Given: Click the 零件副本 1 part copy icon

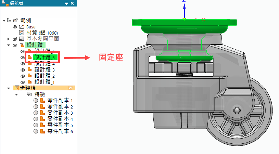Looking at the screenshot, I should pos(42,101).
